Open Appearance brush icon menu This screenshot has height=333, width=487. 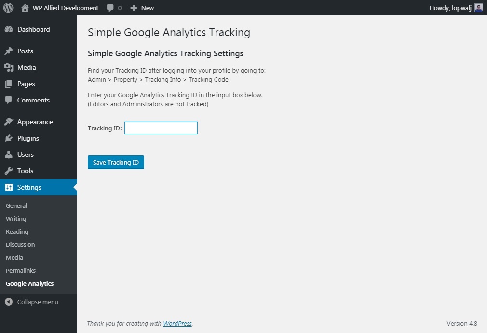tap(9, 122)
